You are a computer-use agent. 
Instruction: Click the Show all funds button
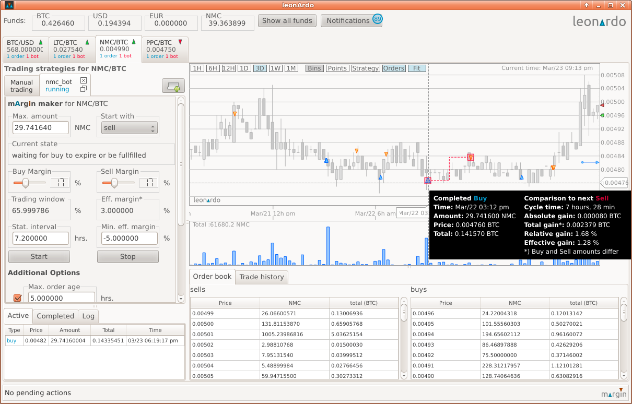click(x=288, y=21)
